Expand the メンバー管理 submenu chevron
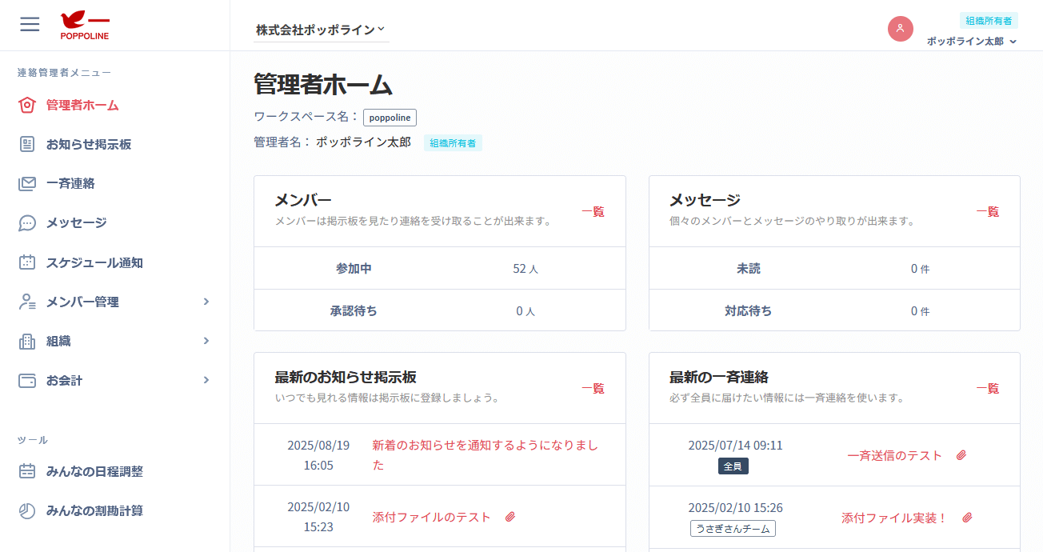The image size is (1043, 552). (x=206, y=302)
